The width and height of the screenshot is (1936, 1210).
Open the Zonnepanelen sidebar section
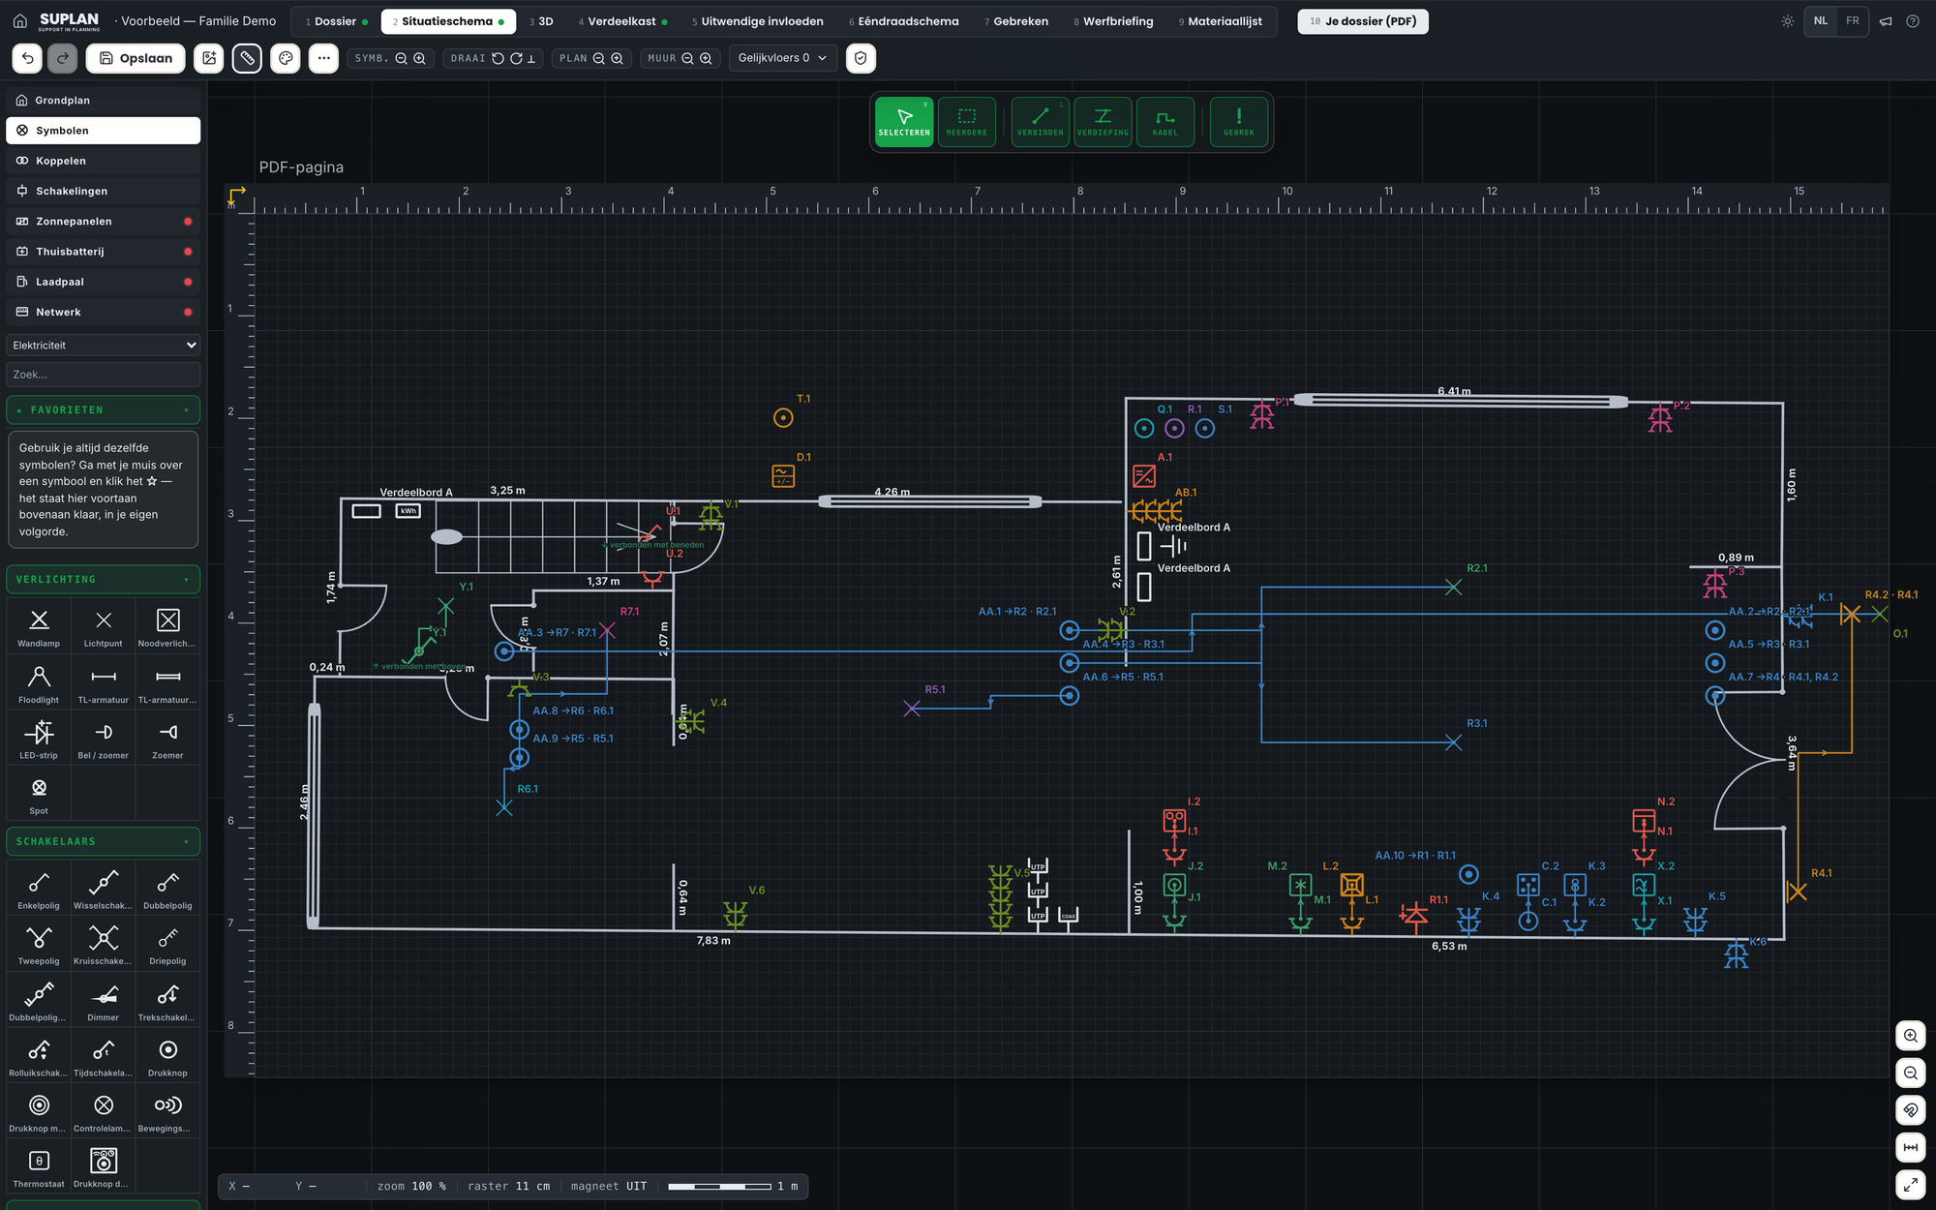[x=104, y=222]
